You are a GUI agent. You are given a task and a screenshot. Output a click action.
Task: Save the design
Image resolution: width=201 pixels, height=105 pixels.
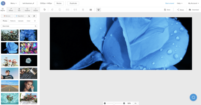[167, 10]
